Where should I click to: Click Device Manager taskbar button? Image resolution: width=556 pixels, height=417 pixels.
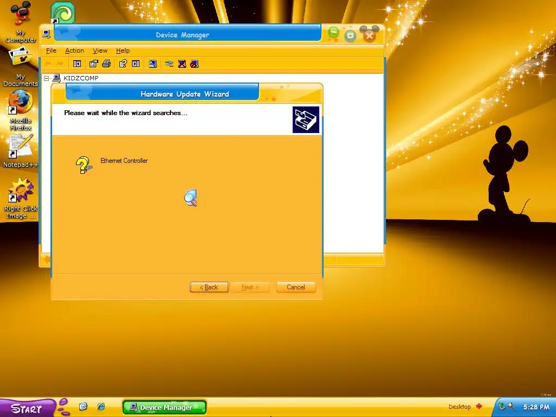165,407
